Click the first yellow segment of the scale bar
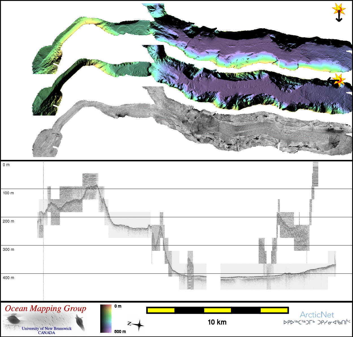The width and height of the screenshot is (353, 337). (161, 310)
